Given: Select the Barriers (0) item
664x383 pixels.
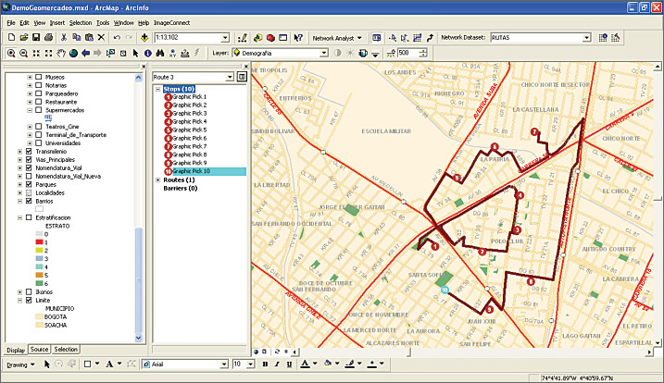Looking at the screenshot, I should tap(181, 189).
